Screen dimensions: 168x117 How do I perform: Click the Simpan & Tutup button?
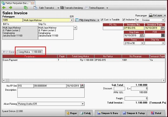point(134,113)
